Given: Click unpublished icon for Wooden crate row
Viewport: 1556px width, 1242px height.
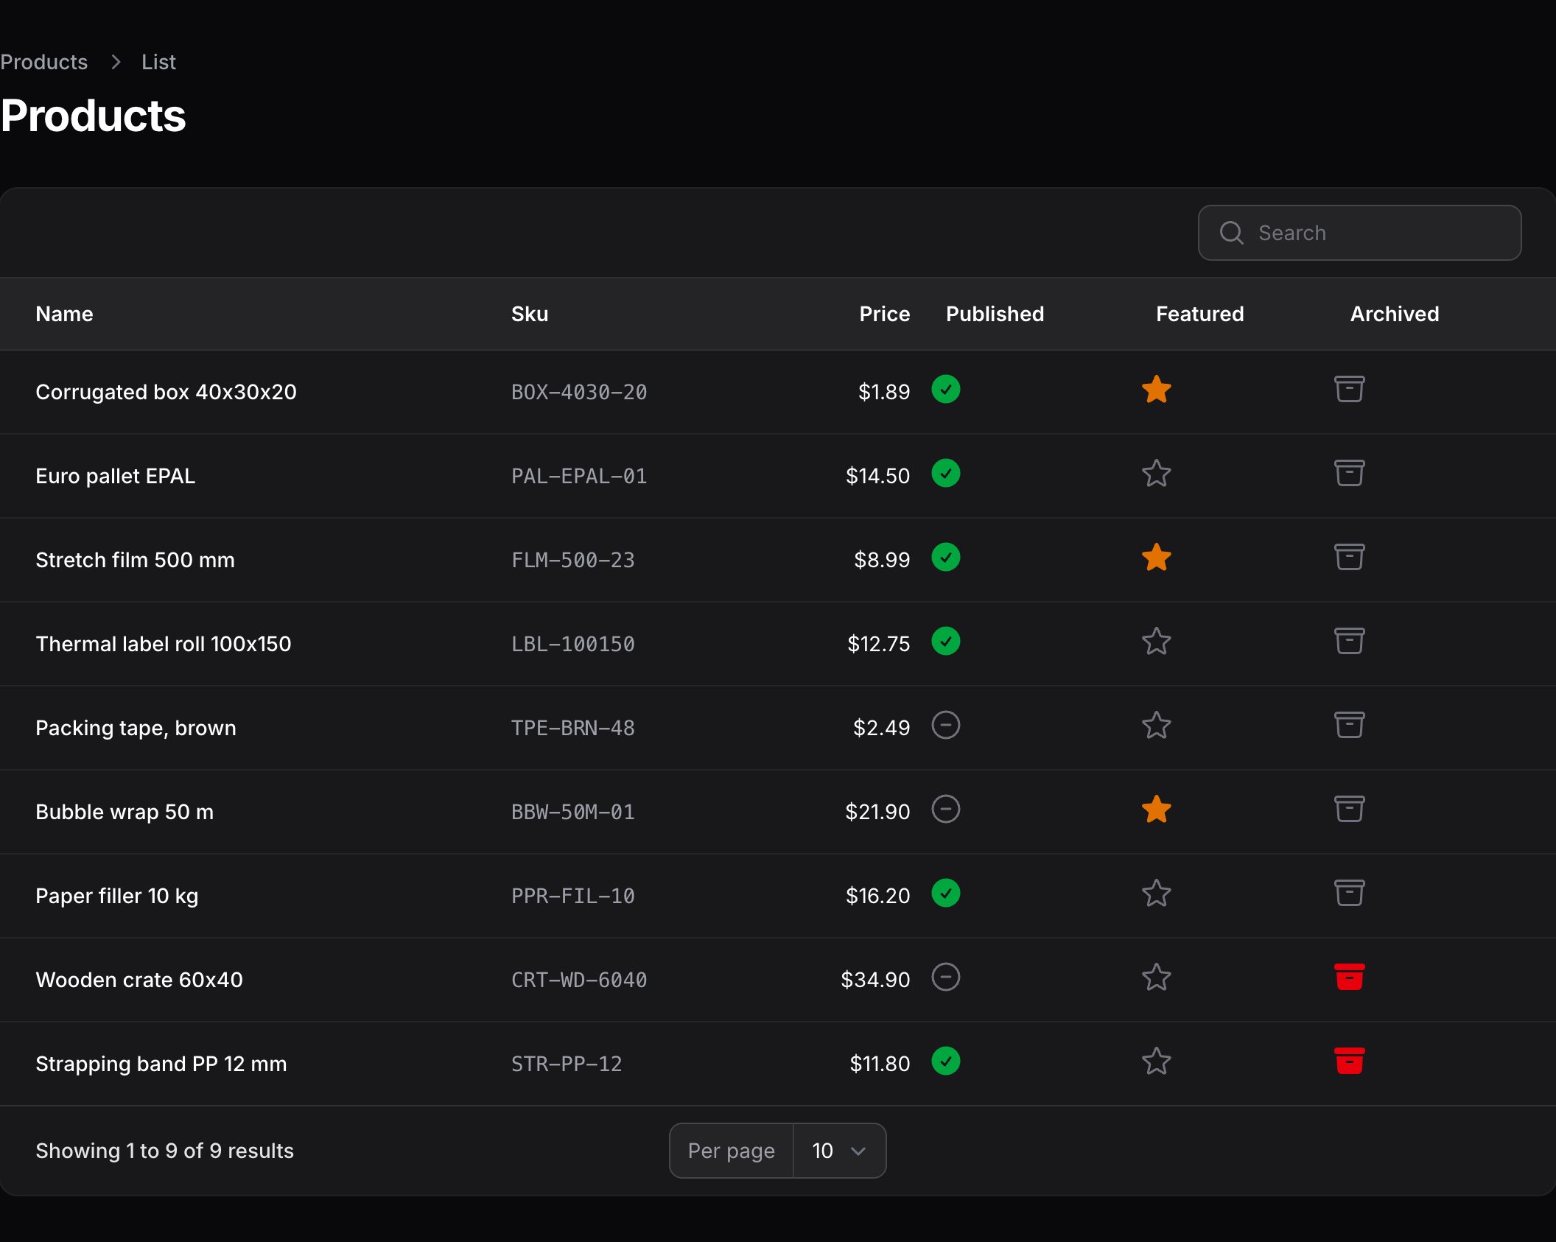Looking at the screenshot, I should coord(945,978).
